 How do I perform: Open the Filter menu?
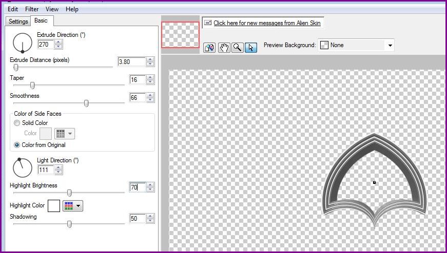32,9
